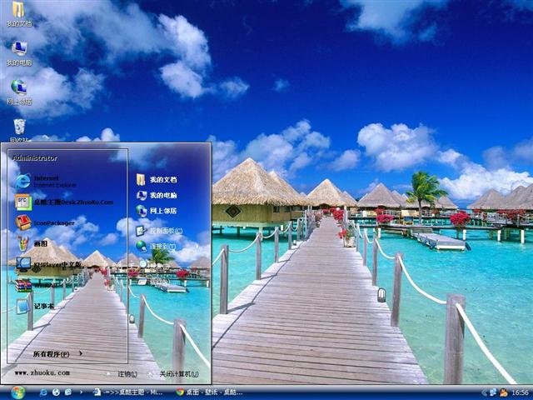Switch to Chrome 桌面 - 壁纸 taskbar window
This screenshot has width=533, height=400.
tap(209, 392)
